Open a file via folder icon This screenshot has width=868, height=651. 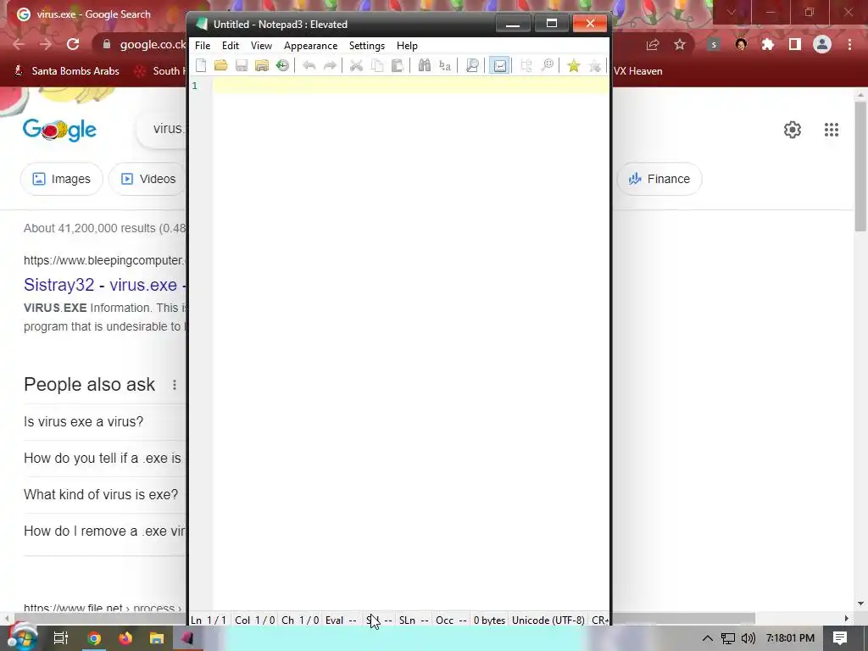[221, 65]
